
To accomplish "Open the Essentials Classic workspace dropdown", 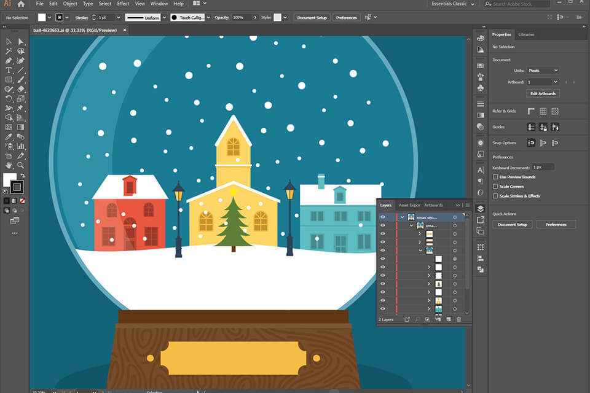I will pos(455,4).
